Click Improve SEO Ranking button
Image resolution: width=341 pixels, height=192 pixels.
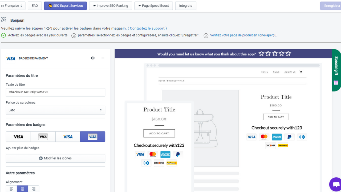(111, 6)
